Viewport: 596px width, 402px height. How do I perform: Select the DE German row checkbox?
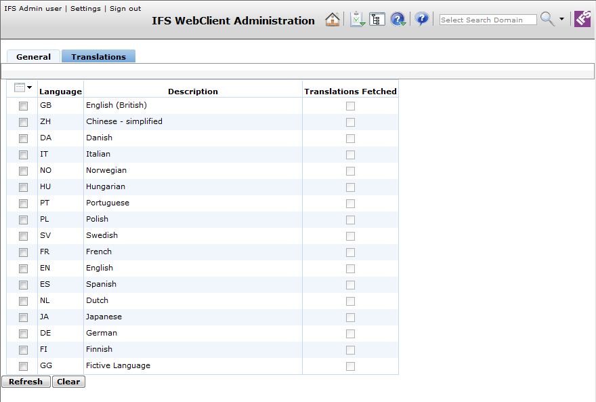pos(23,334)
